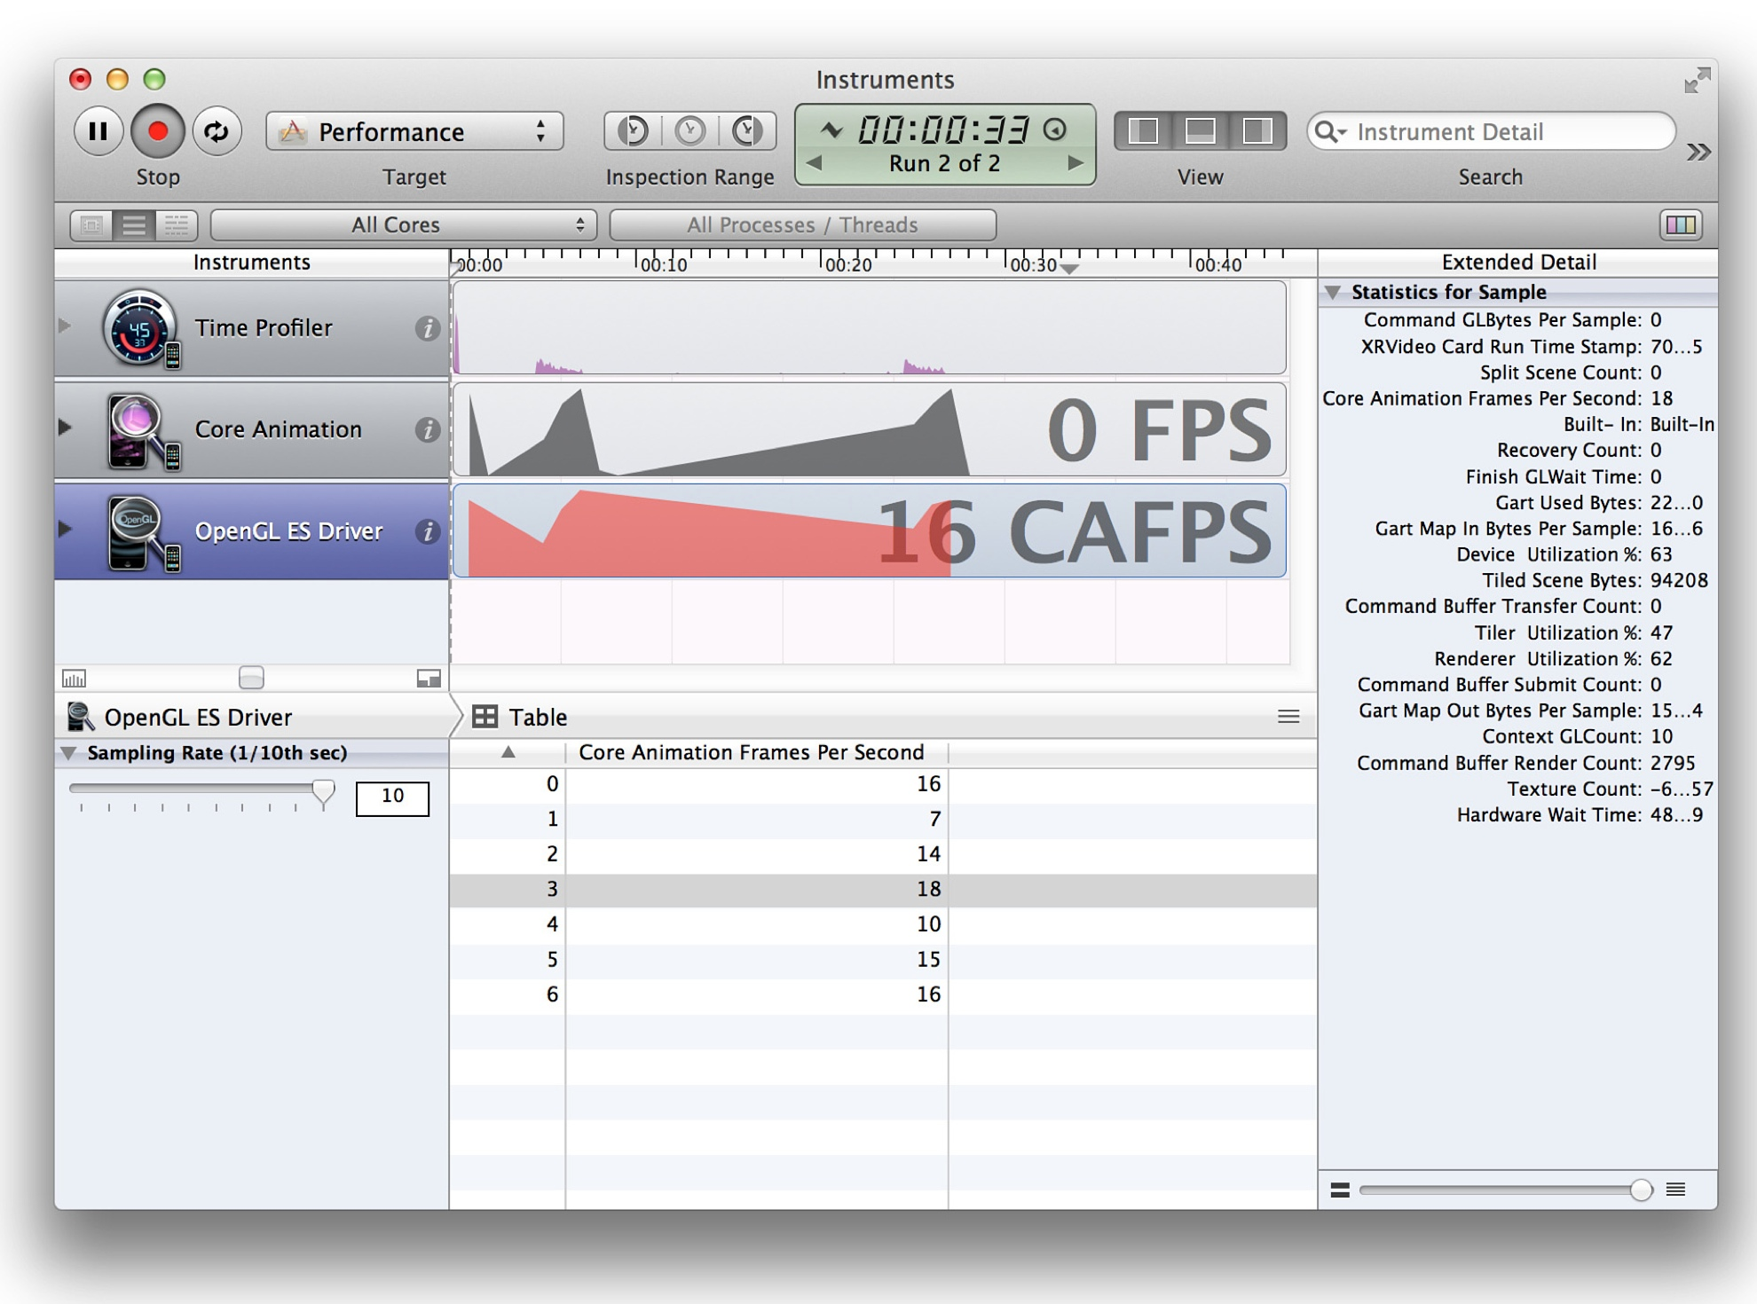
Task: Toggle the bottom detail pane view button
Action: tap(1201, 131)
